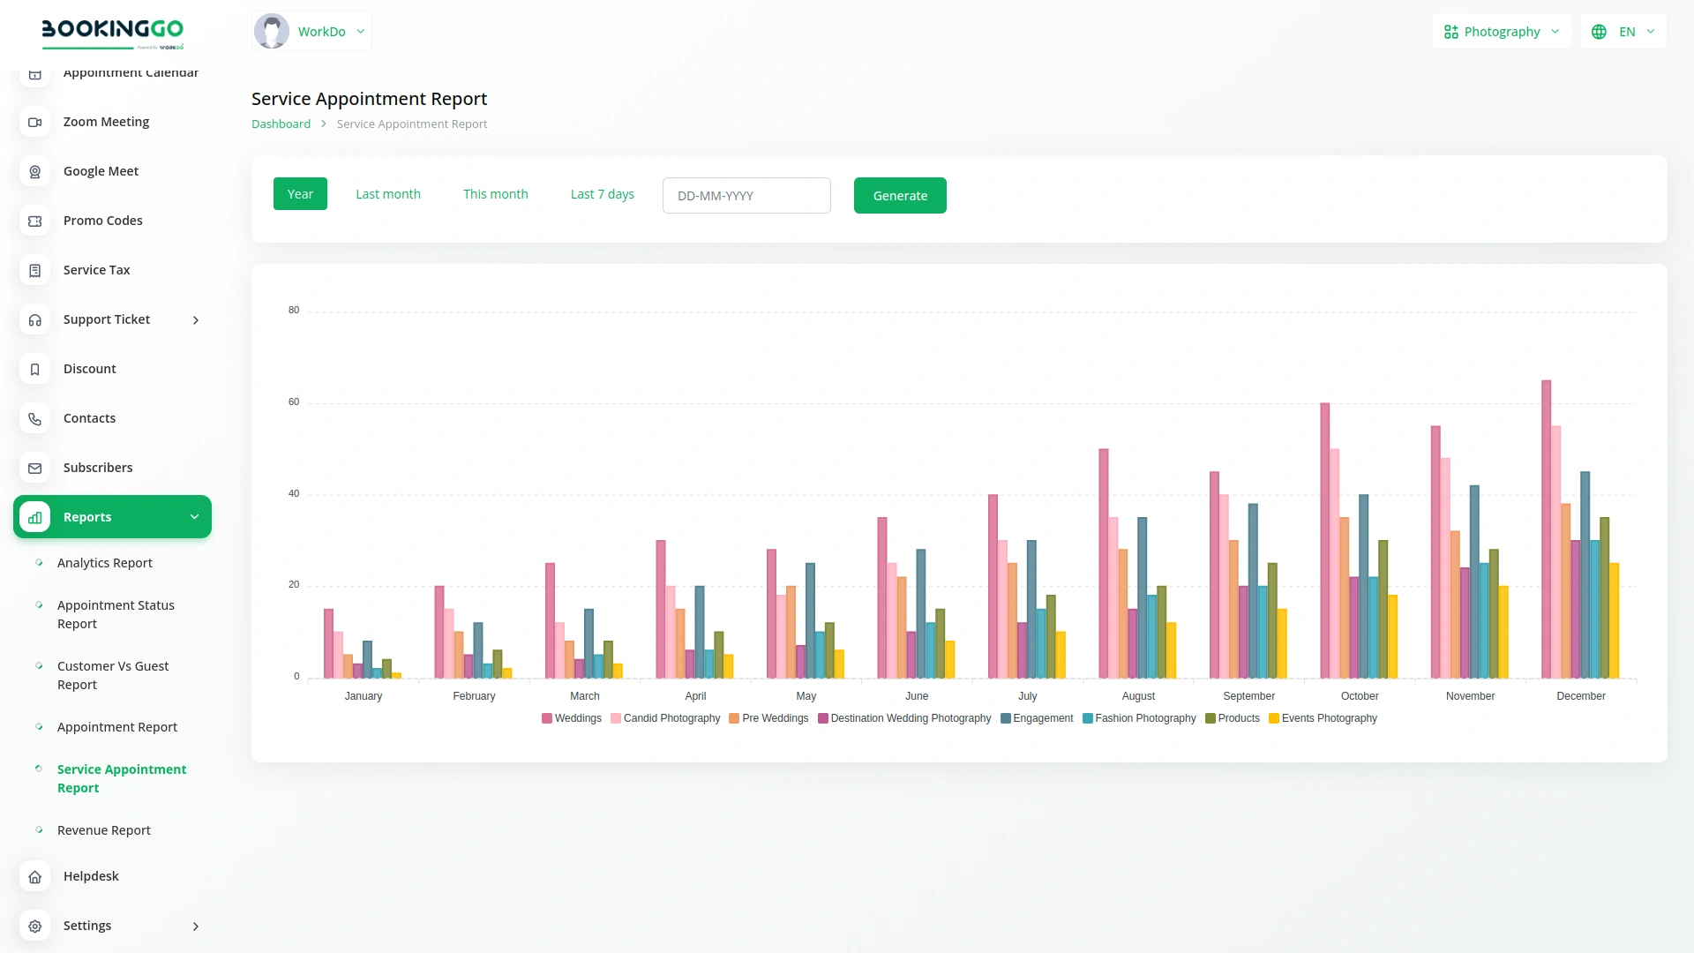Click the Subscribers envelope icon
Viewport: 1694px width, 953px height.
34,468
